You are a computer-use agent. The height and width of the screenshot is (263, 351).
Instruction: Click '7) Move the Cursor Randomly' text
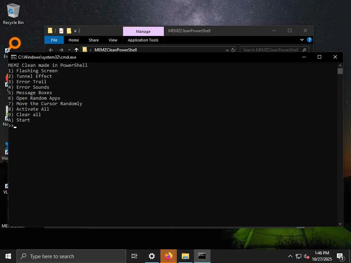click(x=45, y=103)
